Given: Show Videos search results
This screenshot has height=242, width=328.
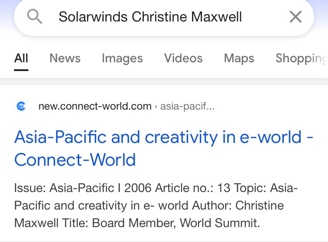Looking at the screenshot, I should (183, 58).
